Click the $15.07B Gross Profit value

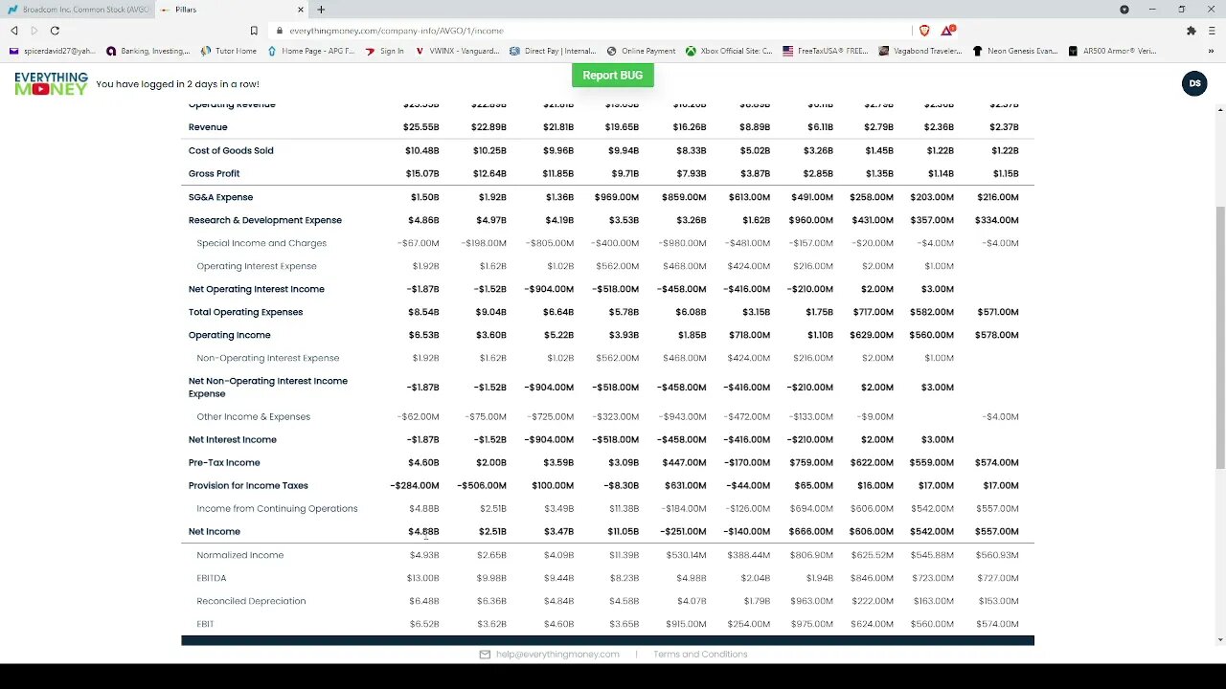tap(422, 173)
